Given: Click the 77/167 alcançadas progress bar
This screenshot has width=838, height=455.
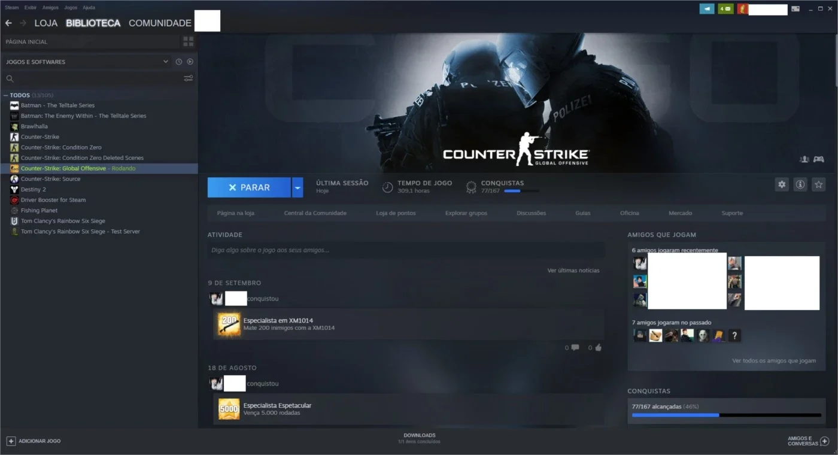Looking at the screenshot, I should point(727,415).
